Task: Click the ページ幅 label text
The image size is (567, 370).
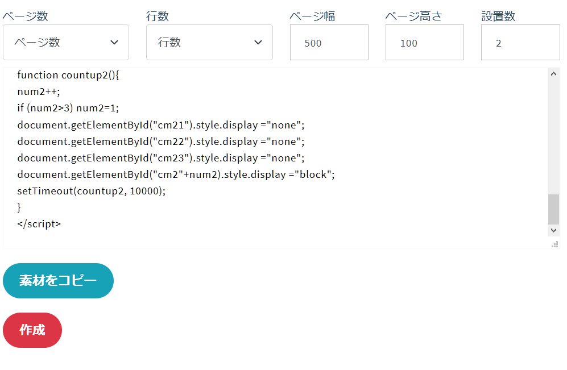Action: pyautogui.click(x=312, y=16)
